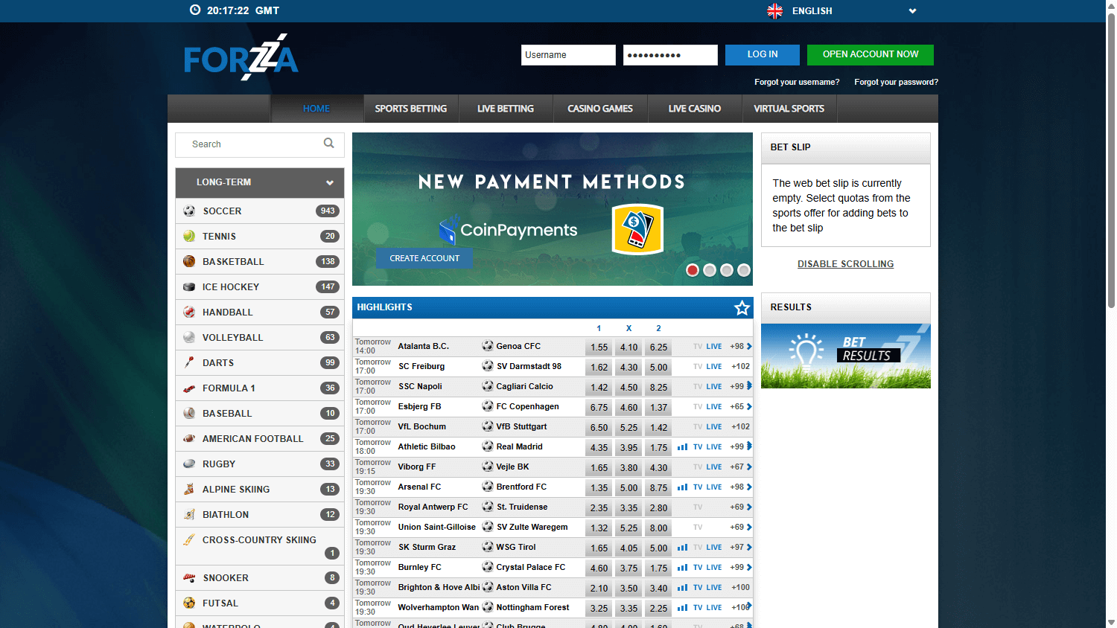The height and width of the screenshot is (628, 1117).
Task: Click the TV icon on the Atalanta row
Action: coord(698,347)
